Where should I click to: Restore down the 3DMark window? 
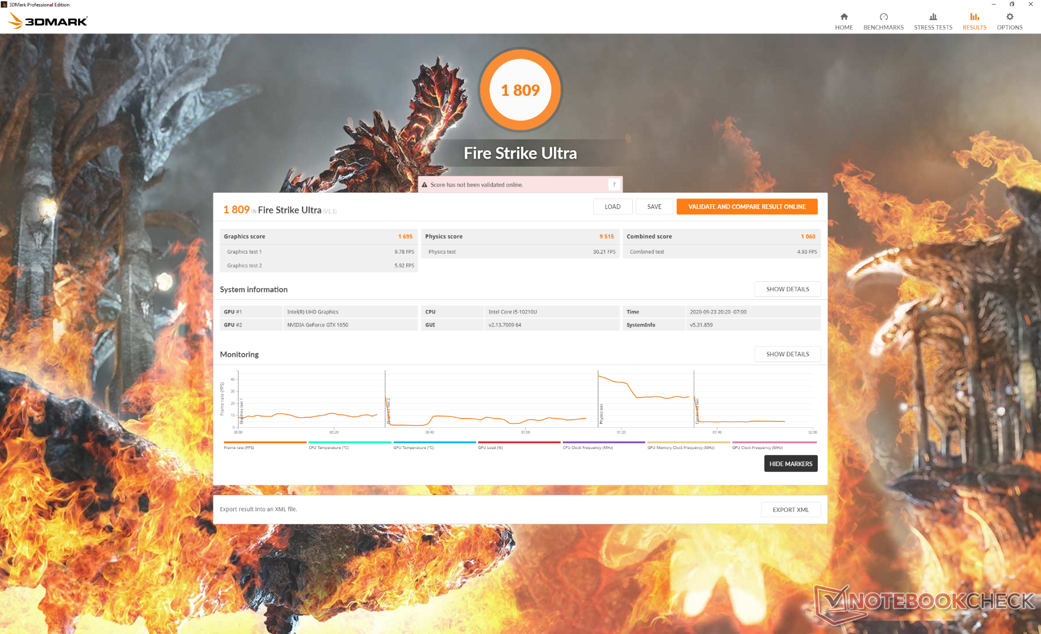point(1012,4)
